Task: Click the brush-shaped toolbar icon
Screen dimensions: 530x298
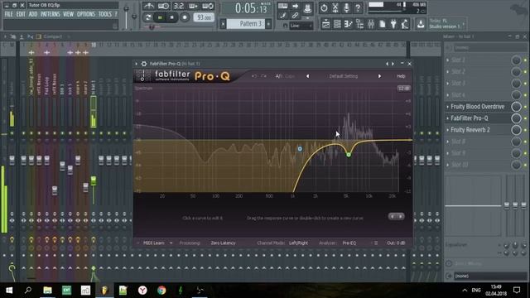Action: click(x=282, y=16)
